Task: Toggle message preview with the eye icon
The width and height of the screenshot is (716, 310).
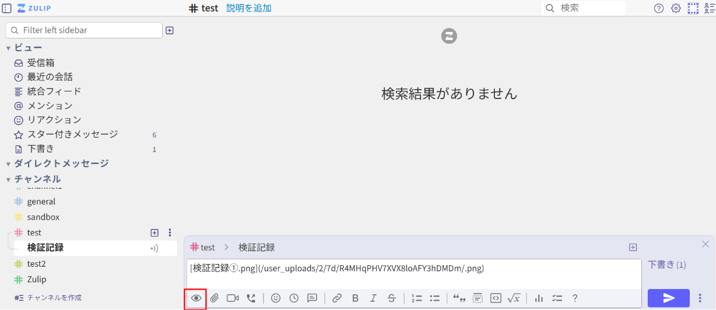Action: click(196, 298)
